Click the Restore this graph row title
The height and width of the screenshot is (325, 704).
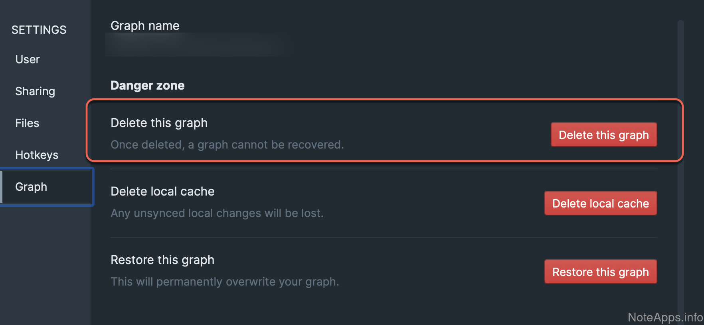(162, 260)
